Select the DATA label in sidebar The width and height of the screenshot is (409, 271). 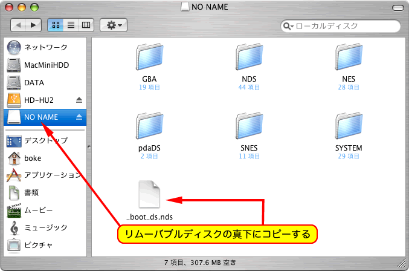click(34, 82)
